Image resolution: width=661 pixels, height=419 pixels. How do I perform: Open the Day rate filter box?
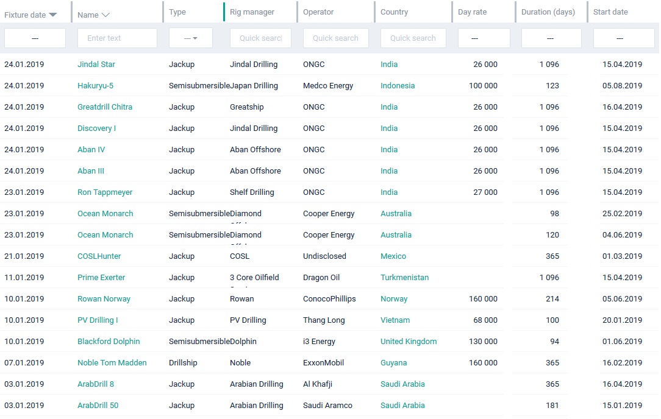[484, 38]
